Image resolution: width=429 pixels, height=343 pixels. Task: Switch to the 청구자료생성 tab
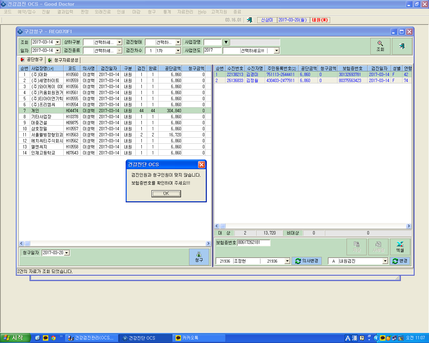63,60
